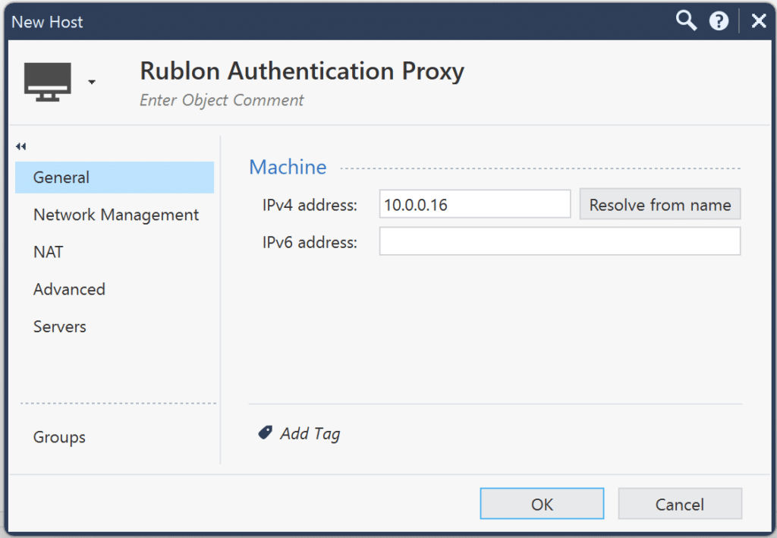777x538 pixels.
Task: Select the Servers section
Action: 59,326
